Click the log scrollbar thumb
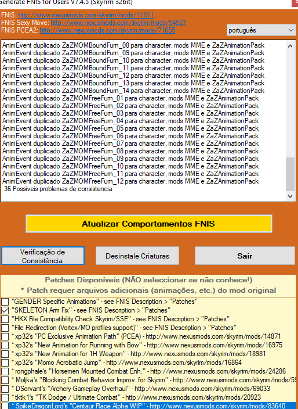 tap(290, 174)
